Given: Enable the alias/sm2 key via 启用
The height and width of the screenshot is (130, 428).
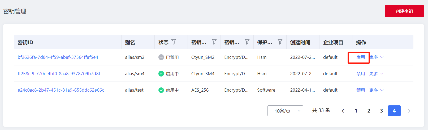Looking at the screenshot, I should click(361, 57).
